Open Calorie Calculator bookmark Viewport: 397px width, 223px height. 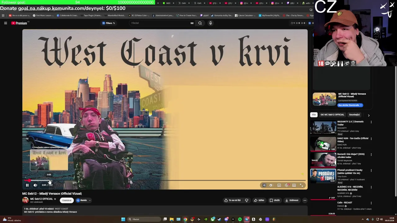click(245, 15)
